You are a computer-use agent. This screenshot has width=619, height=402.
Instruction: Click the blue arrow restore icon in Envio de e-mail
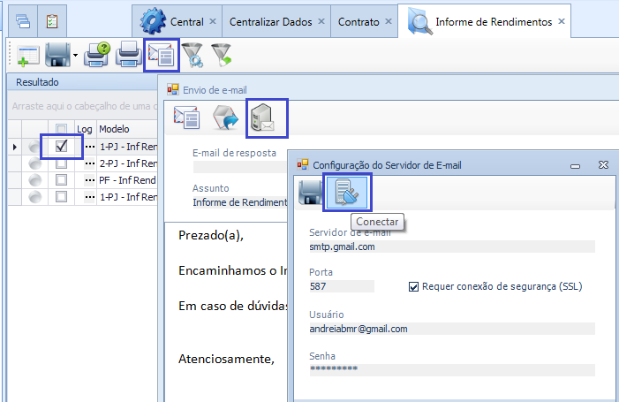225,118
